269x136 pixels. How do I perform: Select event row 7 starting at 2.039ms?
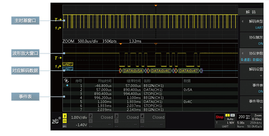tap(150, 110)
